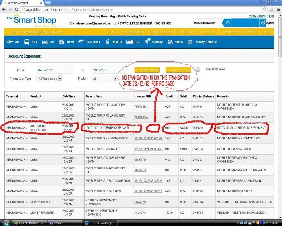
Task: Open PNR 116928760 in Aircelothers COMM row
Action: pos(140,160)
